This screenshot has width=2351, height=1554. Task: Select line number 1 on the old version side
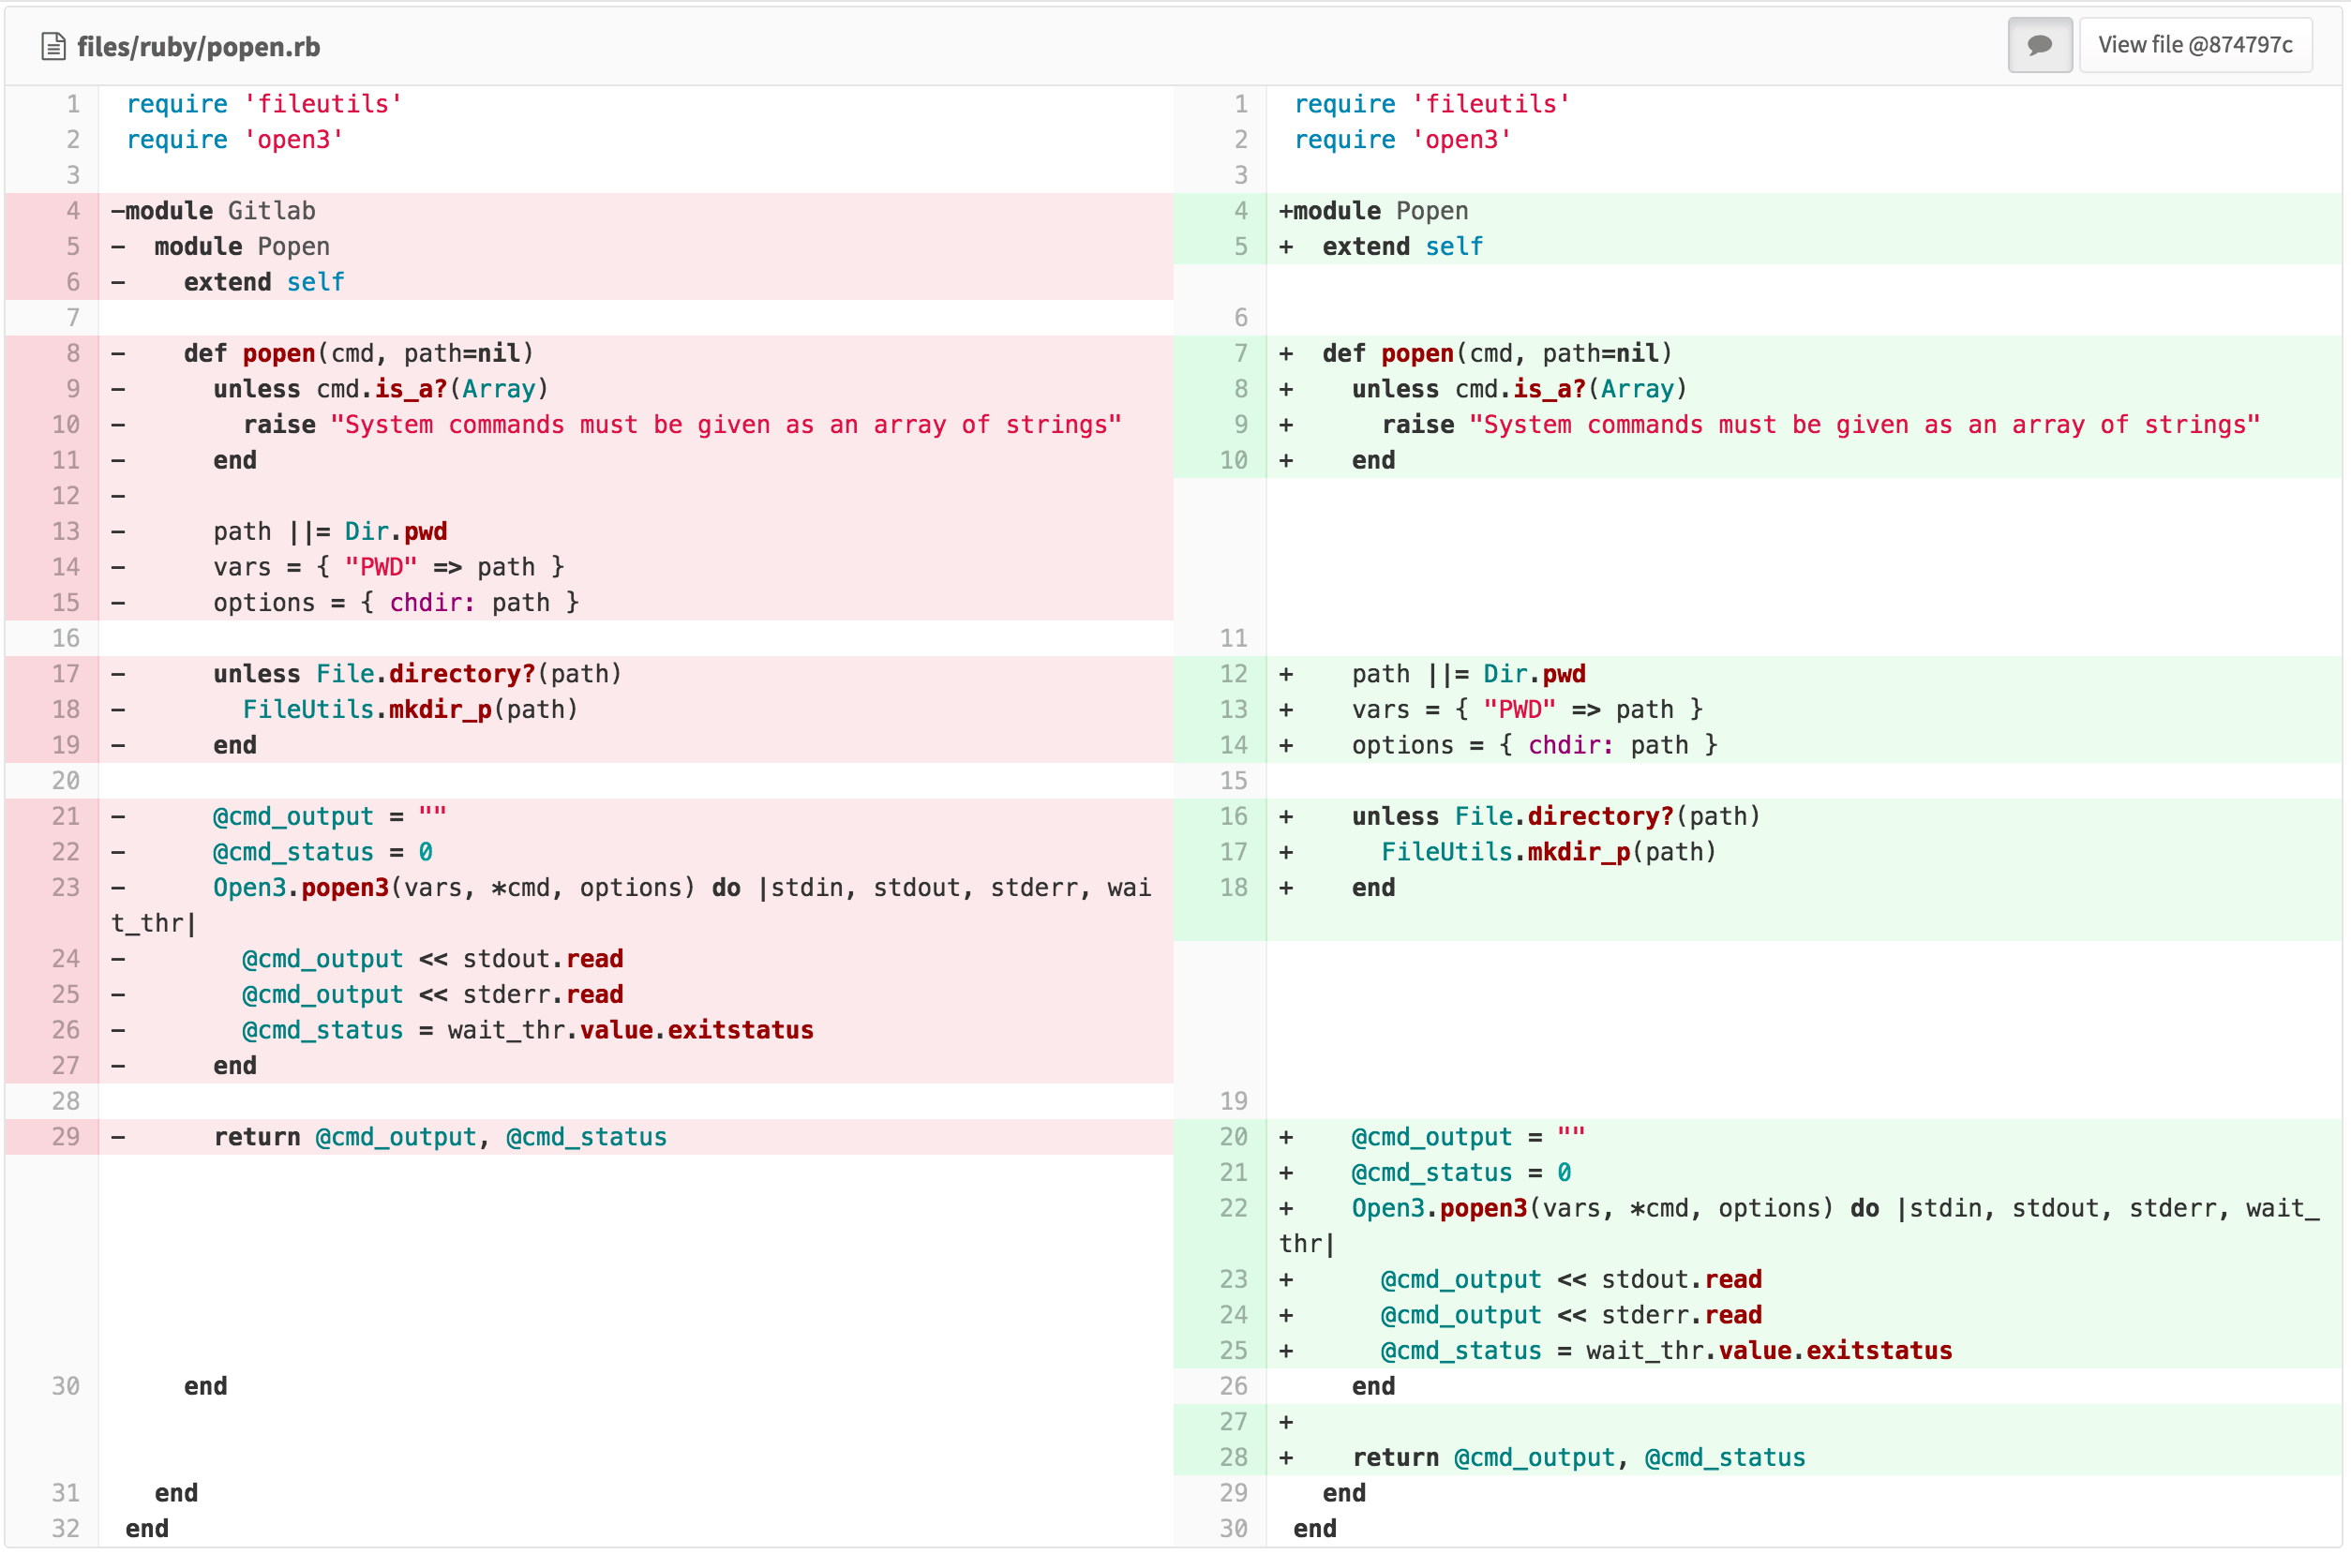71,103
